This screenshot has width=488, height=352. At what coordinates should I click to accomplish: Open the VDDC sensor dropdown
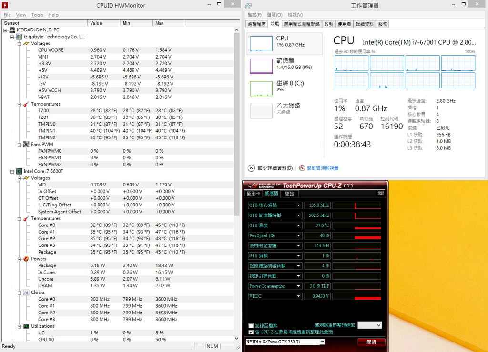pyautogui.click(x=298, y=296)
